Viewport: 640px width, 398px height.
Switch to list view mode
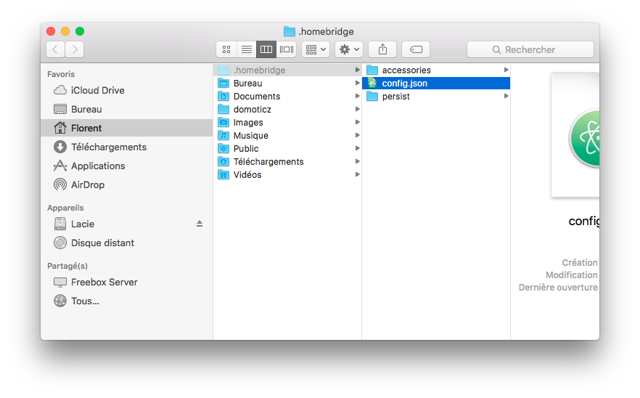[247, 49]
